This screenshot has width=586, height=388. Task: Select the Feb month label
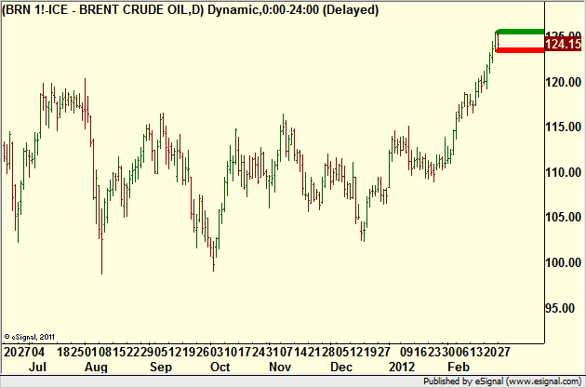point(459,367)
